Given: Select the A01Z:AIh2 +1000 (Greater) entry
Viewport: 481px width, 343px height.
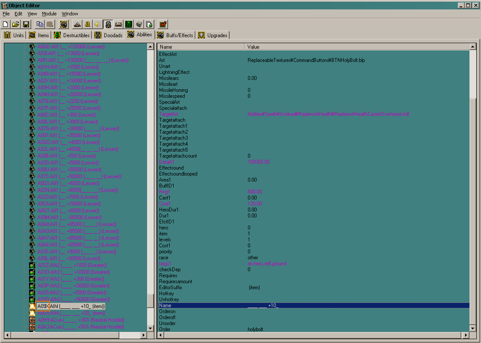Looking at the screenshot, I should coord(72,265).
